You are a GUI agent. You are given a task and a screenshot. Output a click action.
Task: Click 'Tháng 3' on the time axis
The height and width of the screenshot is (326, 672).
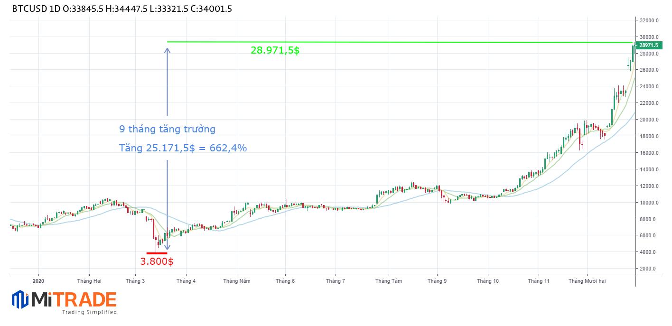[135, 281]
